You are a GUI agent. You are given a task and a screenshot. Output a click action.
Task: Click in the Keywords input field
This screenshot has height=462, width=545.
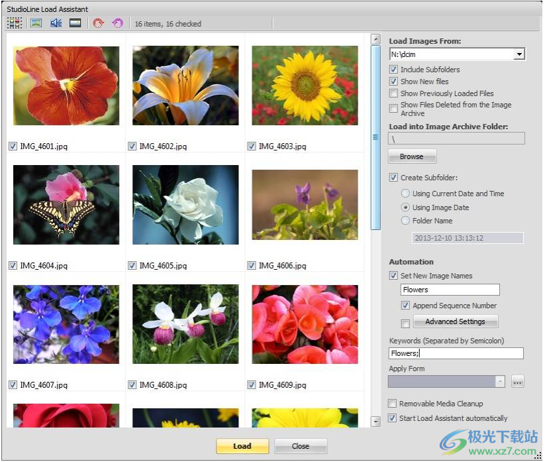click(456, 353)
